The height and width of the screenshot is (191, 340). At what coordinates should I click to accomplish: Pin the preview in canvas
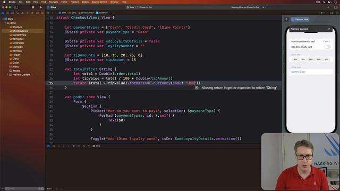286,19
